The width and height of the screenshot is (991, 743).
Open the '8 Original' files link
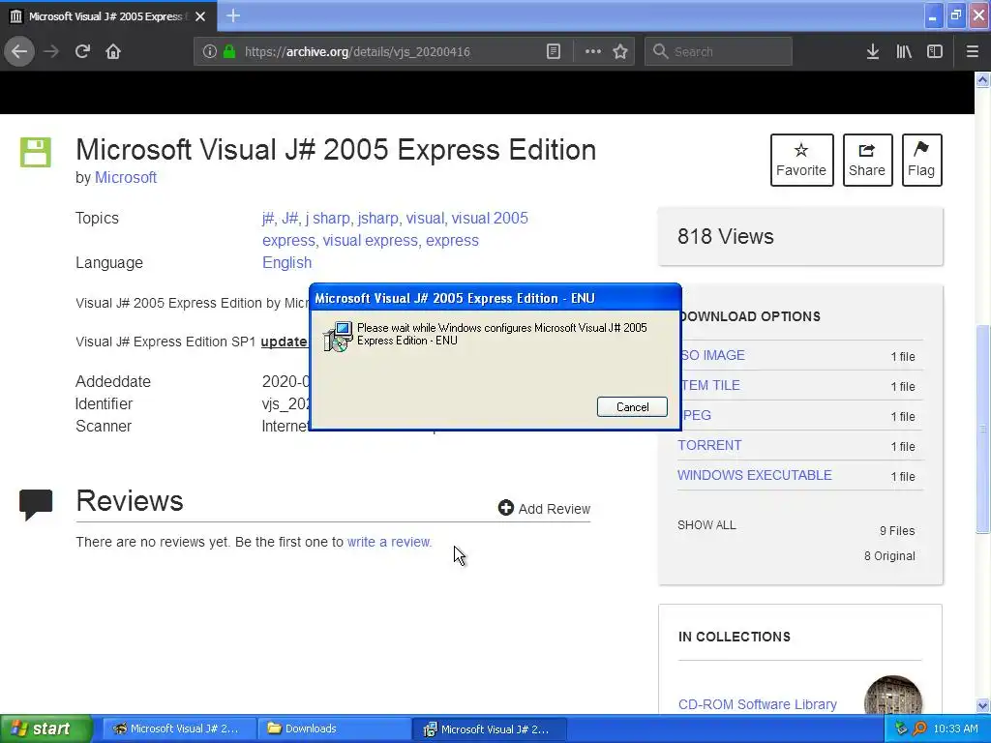[889, 556]
